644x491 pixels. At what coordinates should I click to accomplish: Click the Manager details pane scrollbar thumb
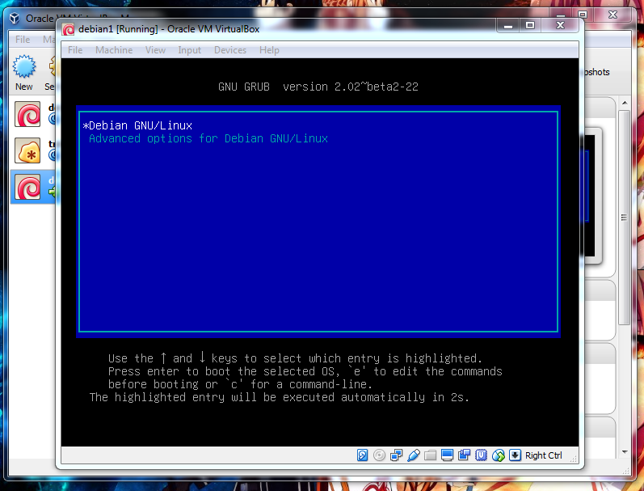pos(625,218)
